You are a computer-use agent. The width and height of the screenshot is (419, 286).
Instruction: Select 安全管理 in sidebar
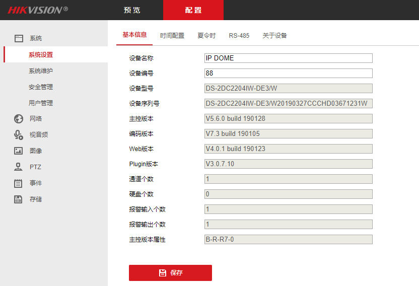[41, 87]
